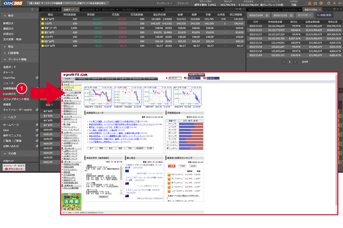Open the GBP/JPY mini chart in e-profit FX

click(157, 96)
